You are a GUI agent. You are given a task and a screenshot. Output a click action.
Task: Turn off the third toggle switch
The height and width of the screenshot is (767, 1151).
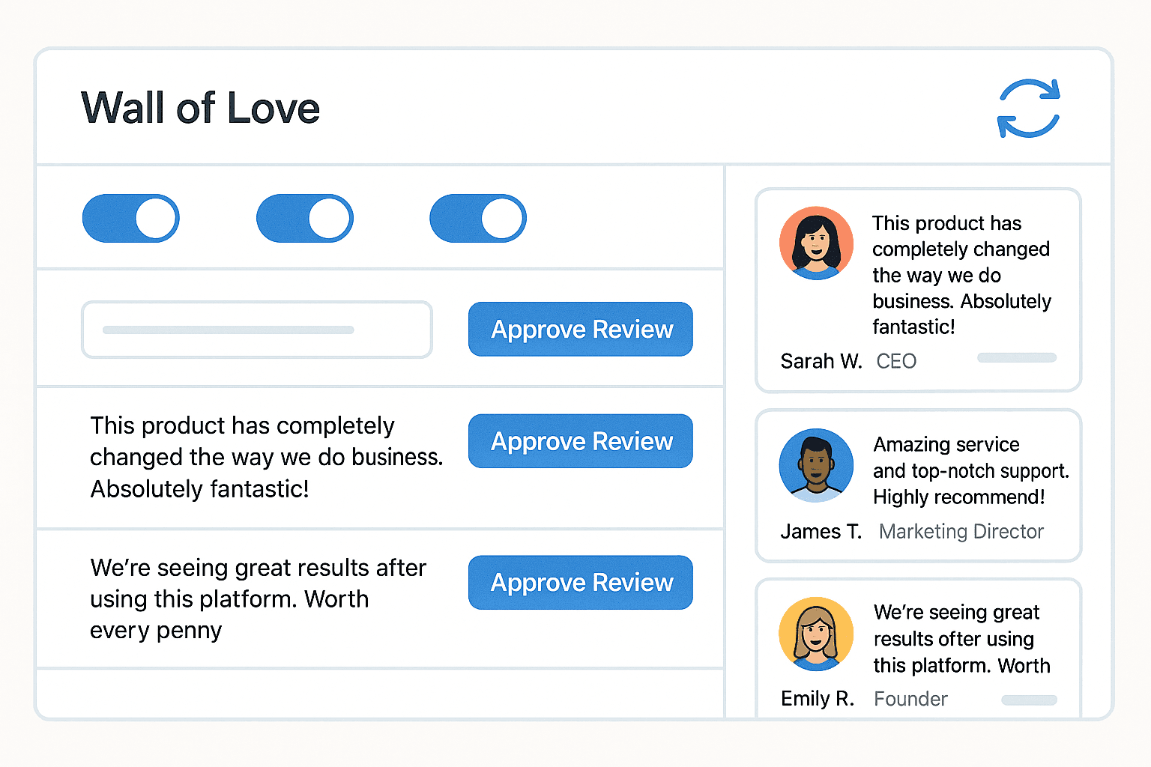[478, 218]
